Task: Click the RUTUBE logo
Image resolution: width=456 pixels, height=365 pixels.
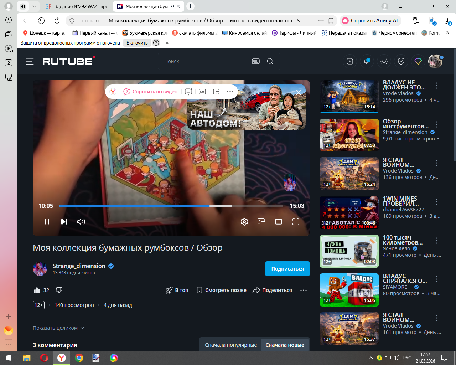Action: (69, 61)
